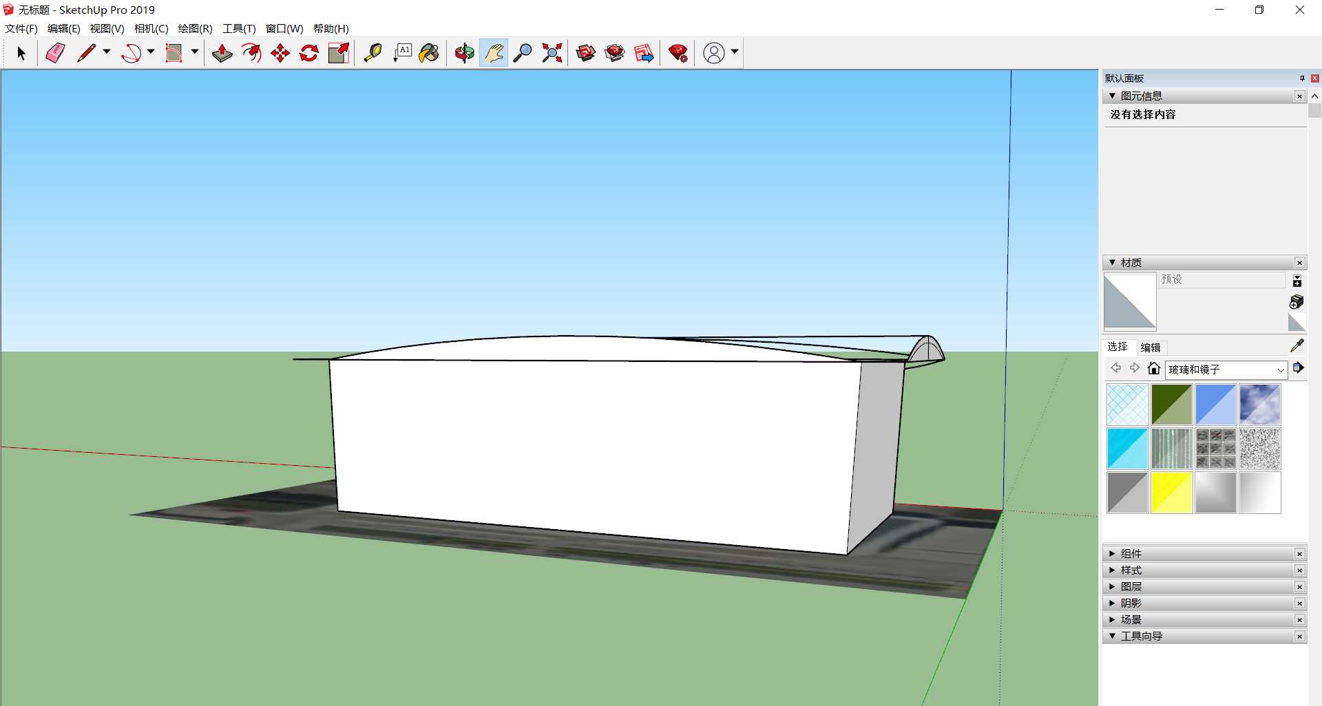The image size is (1322, 706).
Task: Expand the 样式 panel
Action: 1112,570
